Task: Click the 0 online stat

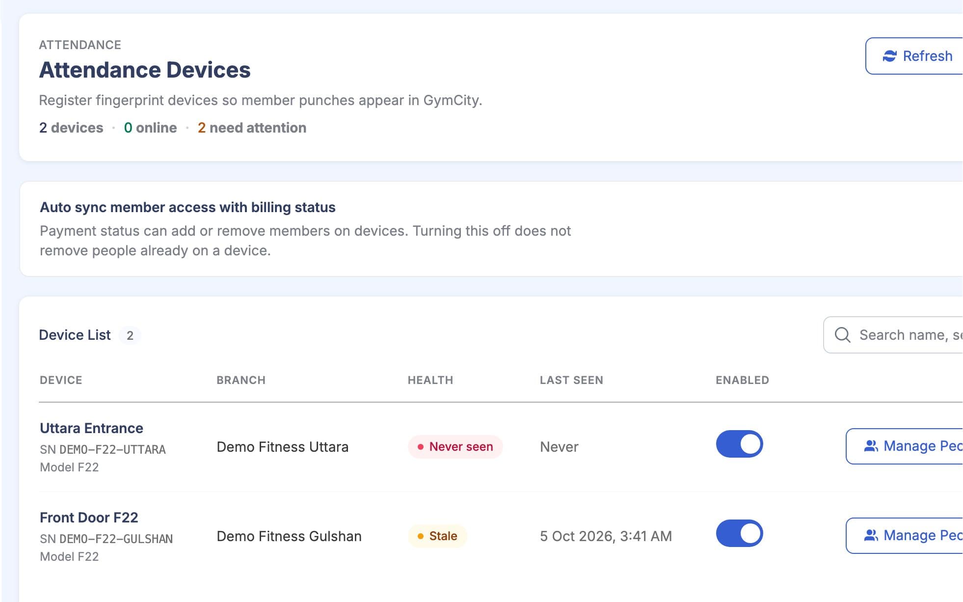Action: [150, 128]
